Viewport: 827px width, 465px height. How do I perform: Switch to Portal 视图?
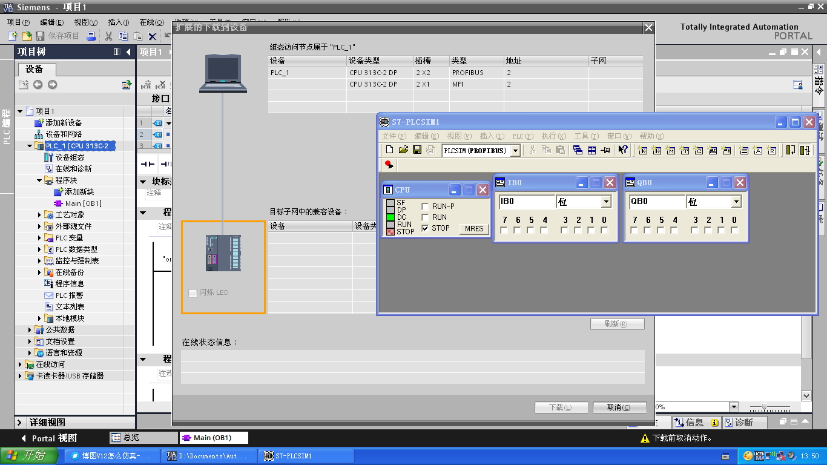[50, 438]
